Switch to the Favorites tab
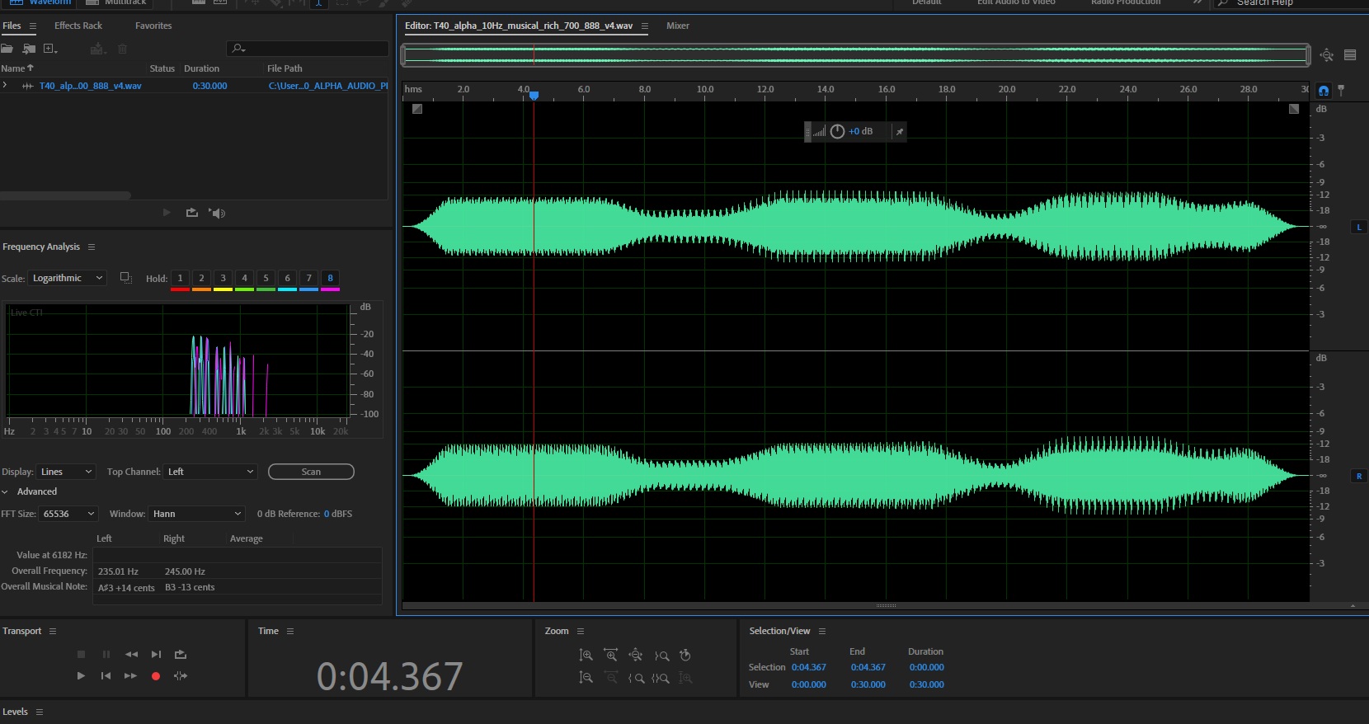Screen dimensions: 1369x724 click(153, 26)
